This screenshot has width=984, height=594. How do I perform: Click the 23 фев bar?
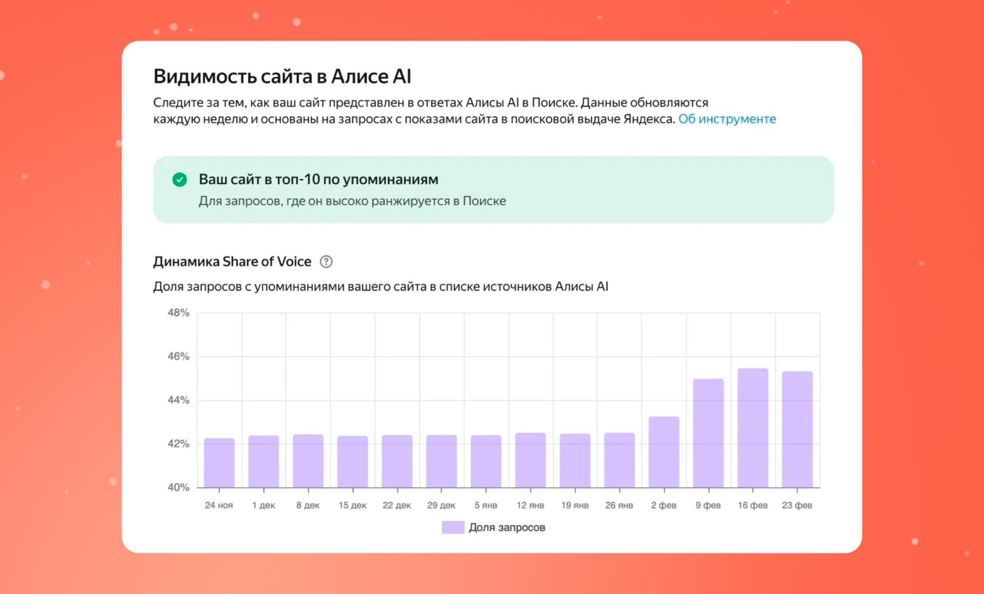(797, 429)
